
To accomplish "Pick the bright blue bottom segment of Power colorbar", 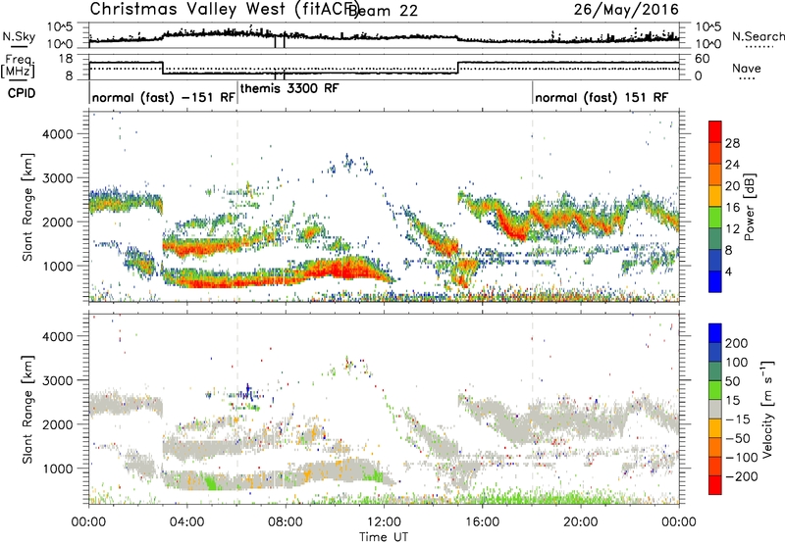I will point(715,281).
